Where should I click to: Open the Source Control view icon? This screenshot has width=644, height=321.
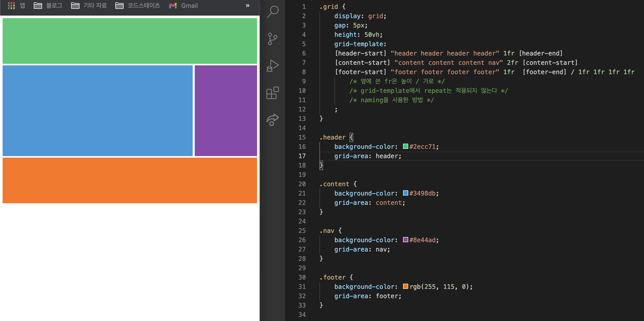272,39
